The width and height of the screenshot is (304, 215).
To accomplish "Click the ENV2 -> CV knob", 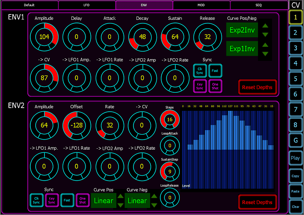I will coord(142,125).
